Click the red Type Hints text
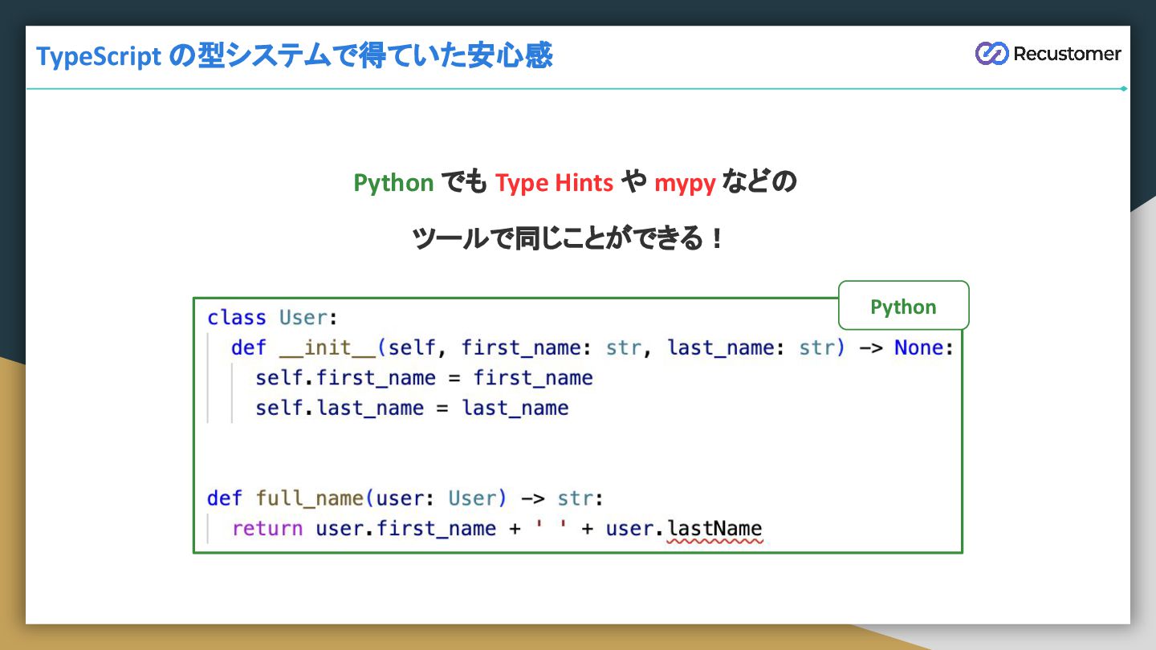 554,183
